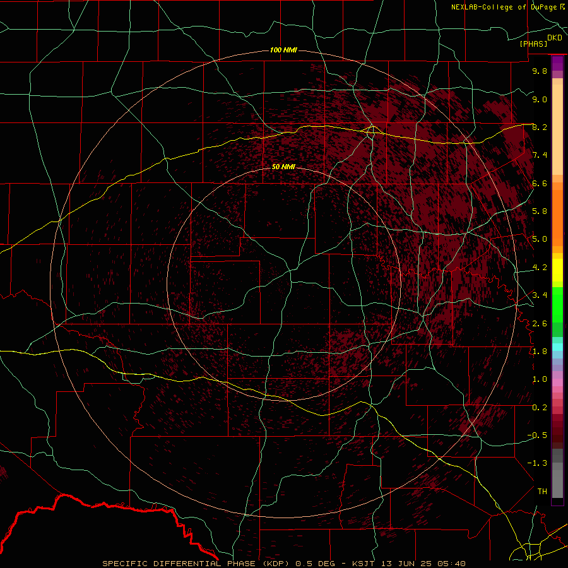This screenshot has height=568, width=568.
Task: Pick the bright green band on the color bar
Action: 557,304
